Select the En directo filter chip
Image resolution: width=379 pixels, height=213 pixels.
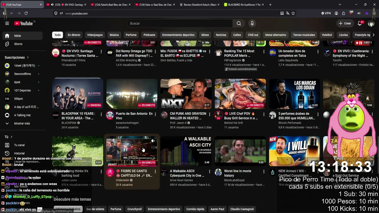click(x=74, y=35)
